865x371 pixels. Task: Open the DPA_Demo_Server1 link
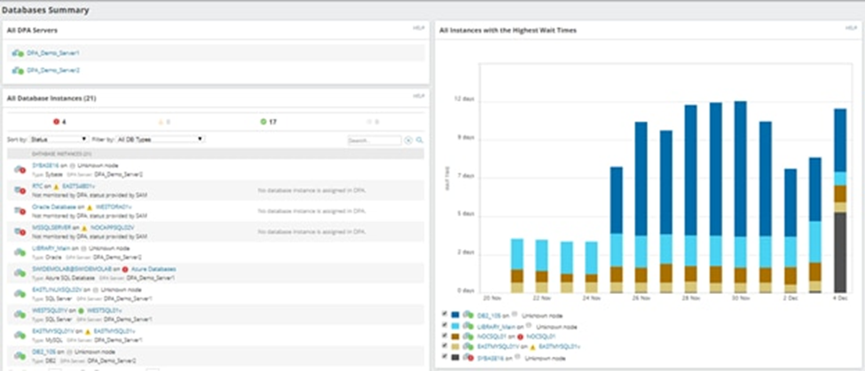(53, 53)
